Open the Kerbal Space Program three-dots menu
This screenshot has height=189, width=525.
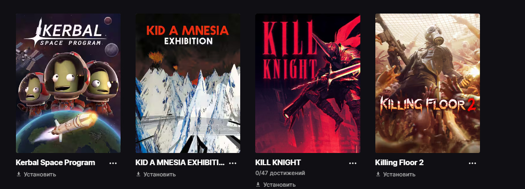(113, 163)
